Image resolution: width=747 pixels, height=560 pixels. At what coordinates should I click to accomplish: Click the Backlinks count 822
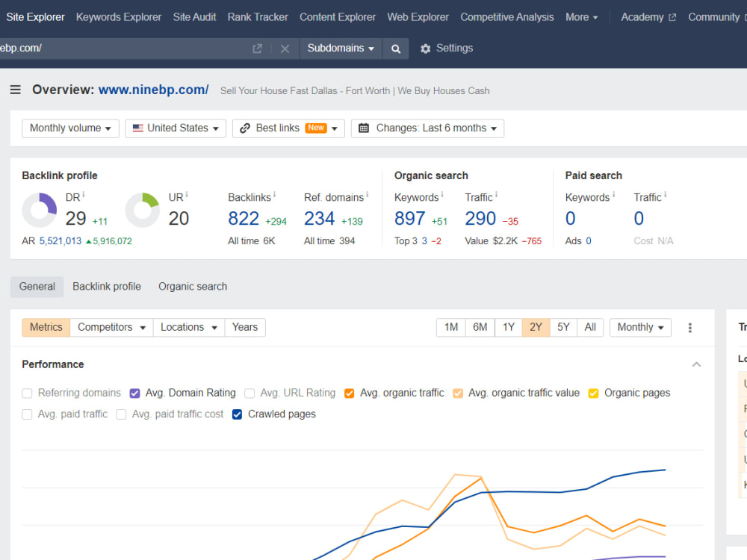click(x=244, y=219)
